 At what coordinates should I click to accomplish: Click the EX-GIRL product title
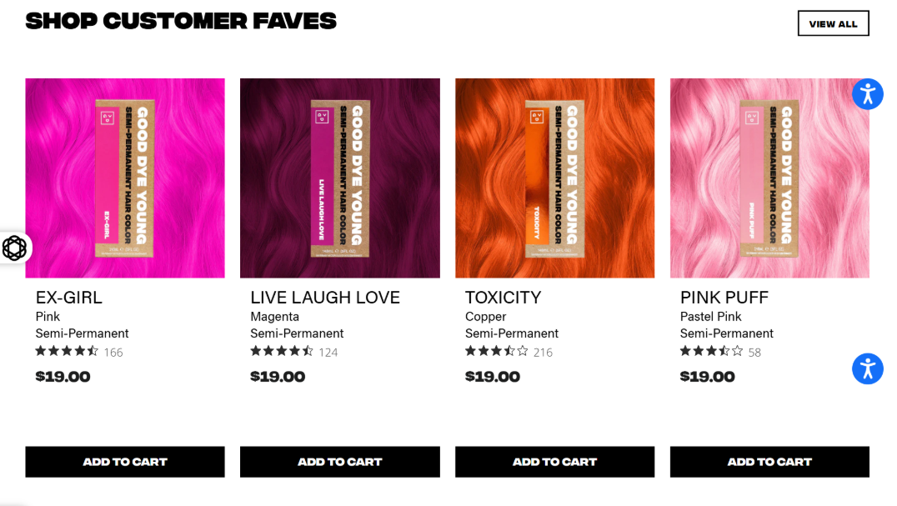68,298
